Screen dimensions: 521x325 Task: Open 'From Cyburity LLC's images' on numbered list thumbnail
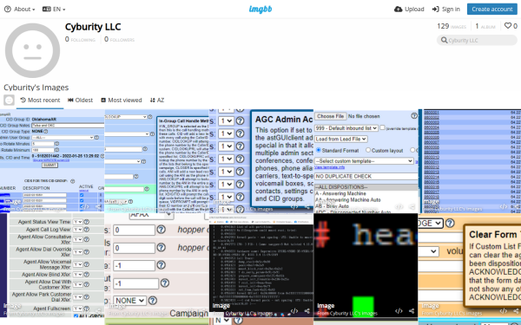[452, 209]
